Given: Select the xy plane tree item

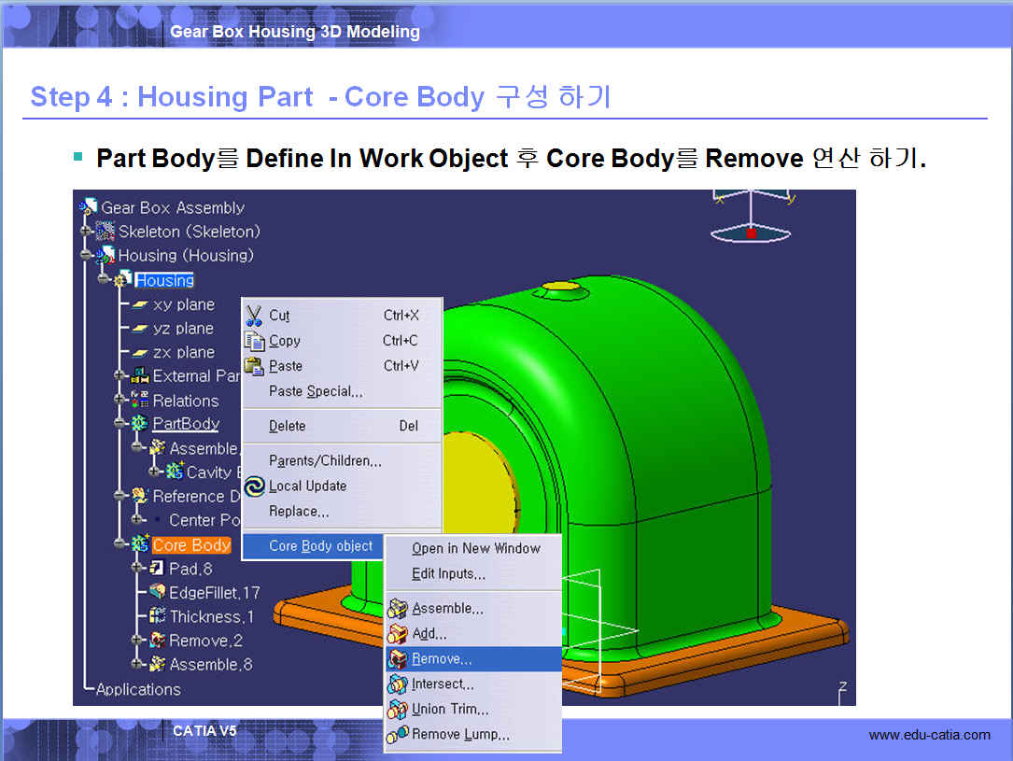Looking at the screenshot, I should click(183, 304).
